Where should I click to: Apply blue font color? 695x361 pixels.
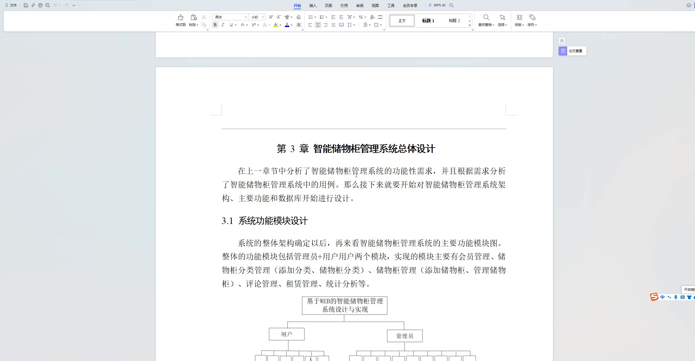point(287,25)
